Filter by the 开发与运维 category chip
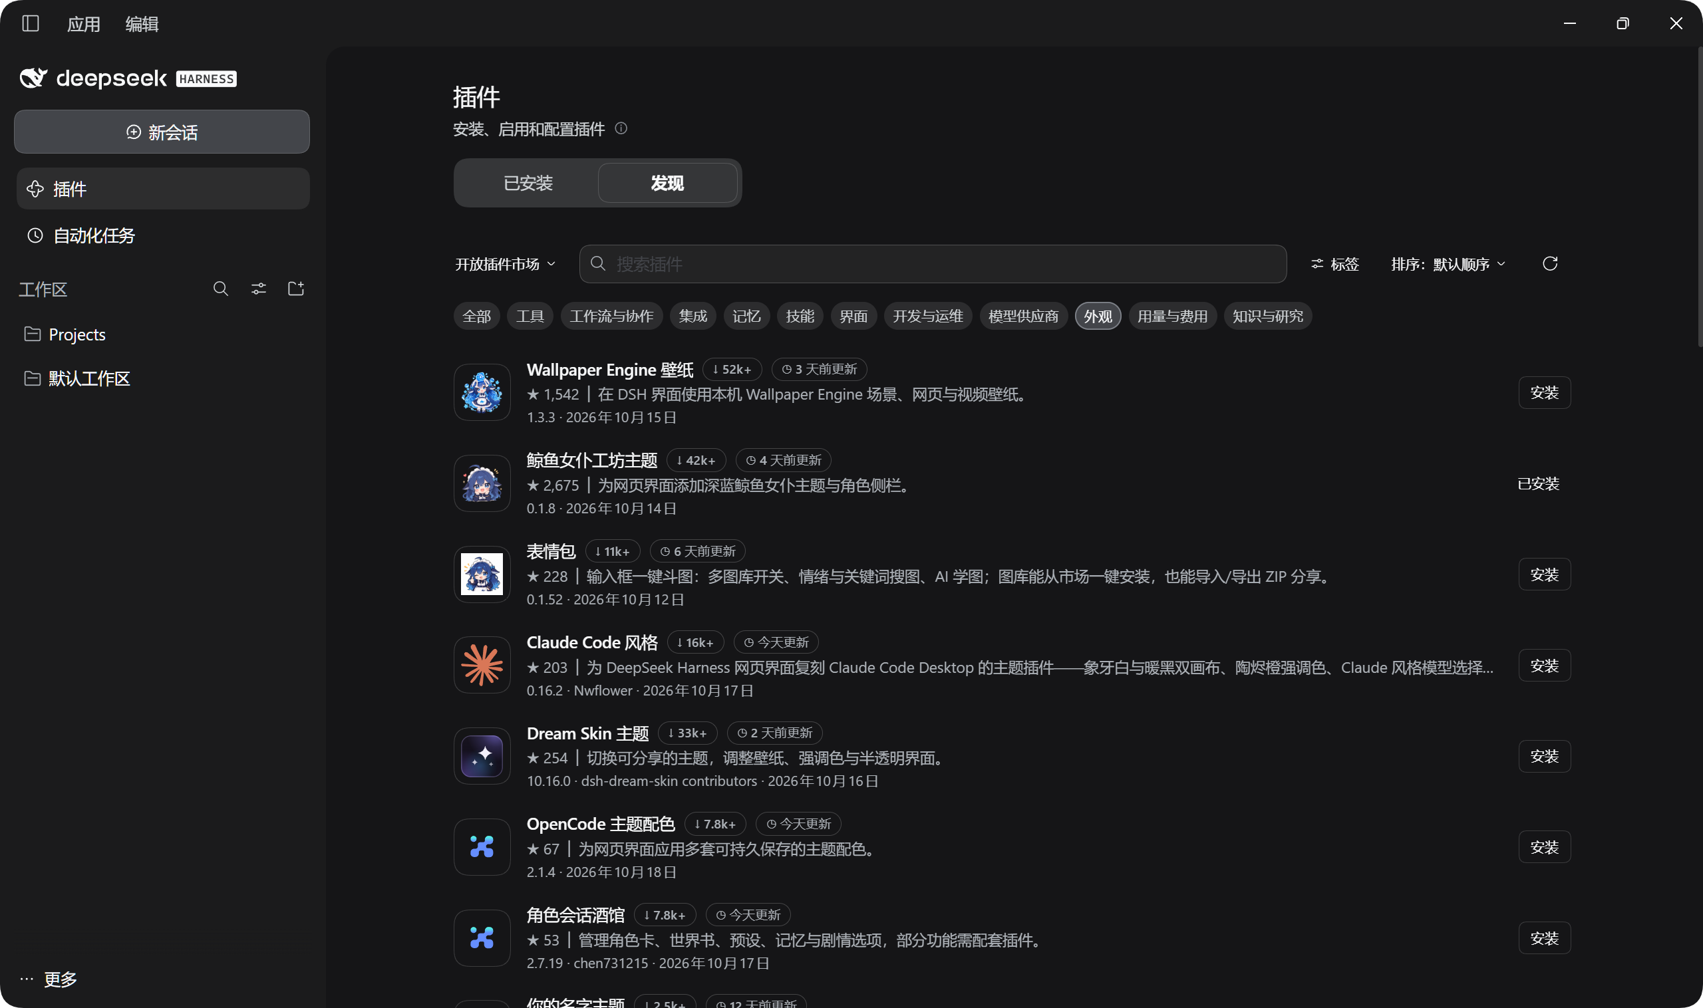1703x1008 pixels. tap(928, 316)
